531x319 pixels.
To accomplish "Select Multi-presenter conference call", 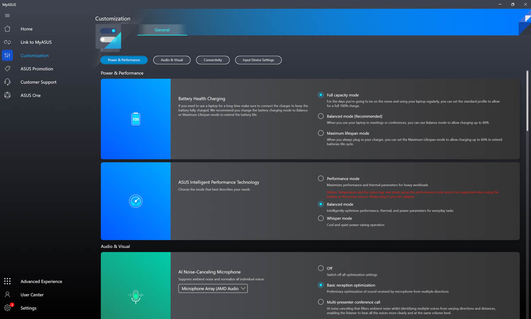I will point(321,302).
